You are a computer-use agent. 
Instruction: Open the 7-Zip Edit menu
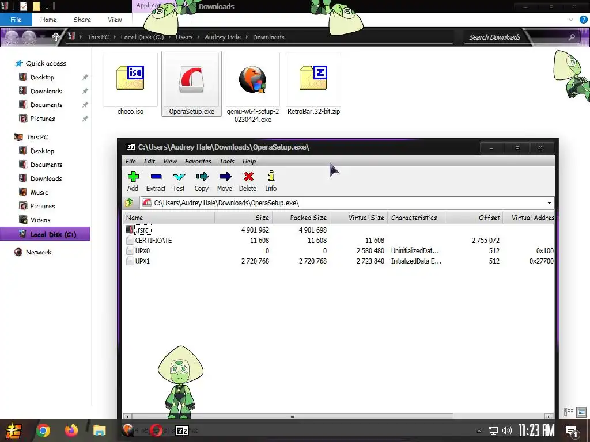click(149, 161)
